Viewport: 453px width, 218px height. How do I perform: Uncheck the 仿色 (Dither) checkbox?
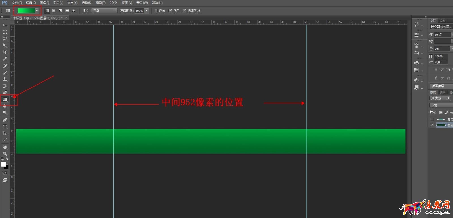coord(170,11)
